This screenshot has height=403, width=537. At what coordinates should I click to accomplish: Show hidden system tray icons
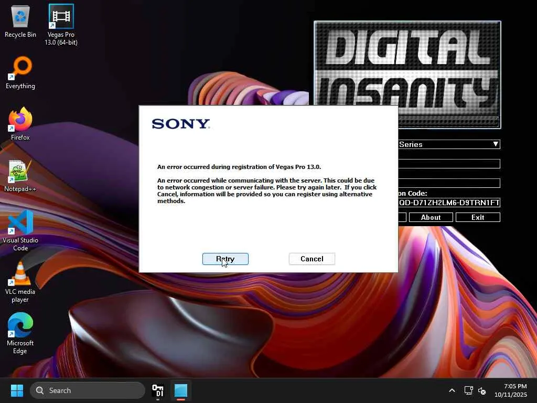pos(452,390)
